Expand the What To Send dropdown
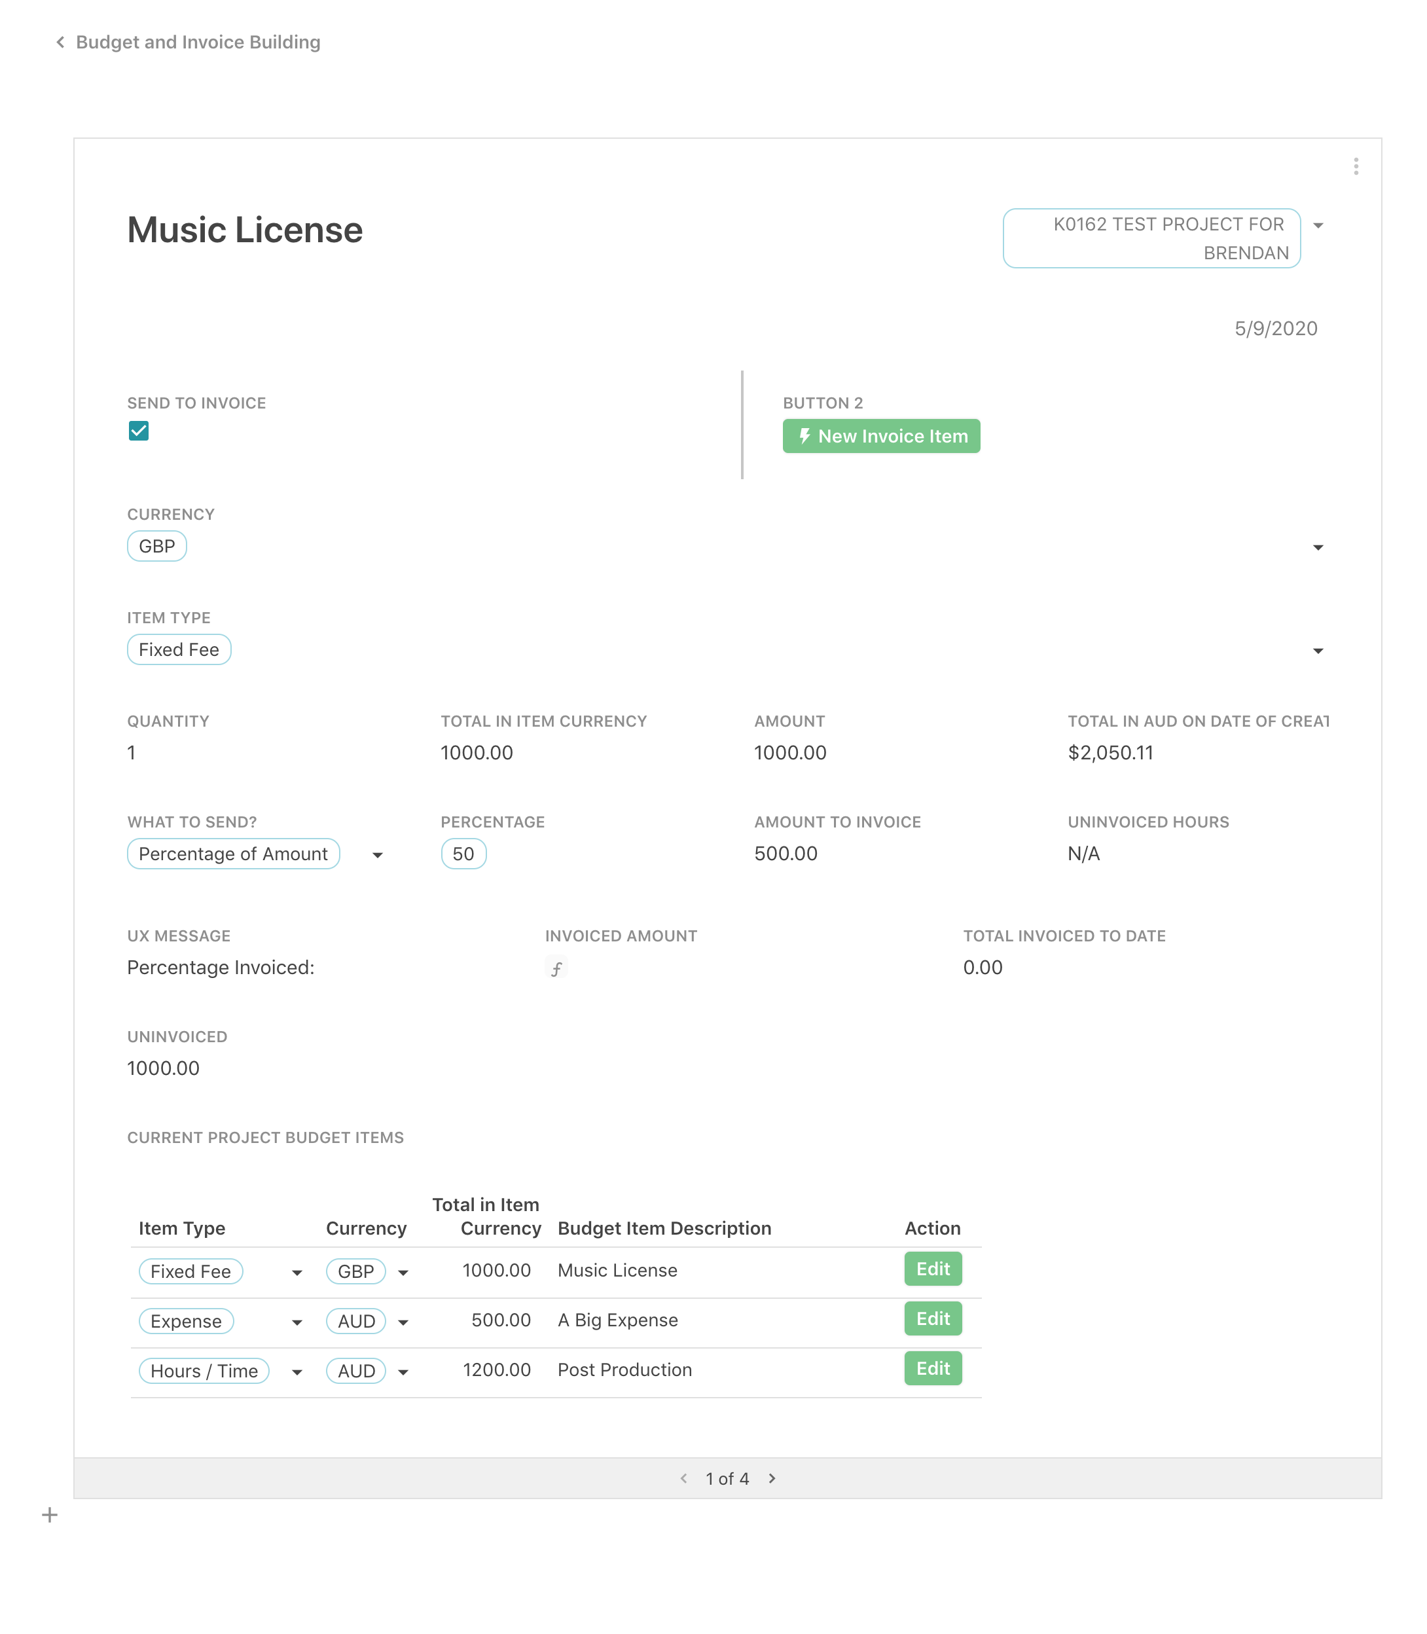This screenshot has height=1634, width=1427. click(378, 854)
